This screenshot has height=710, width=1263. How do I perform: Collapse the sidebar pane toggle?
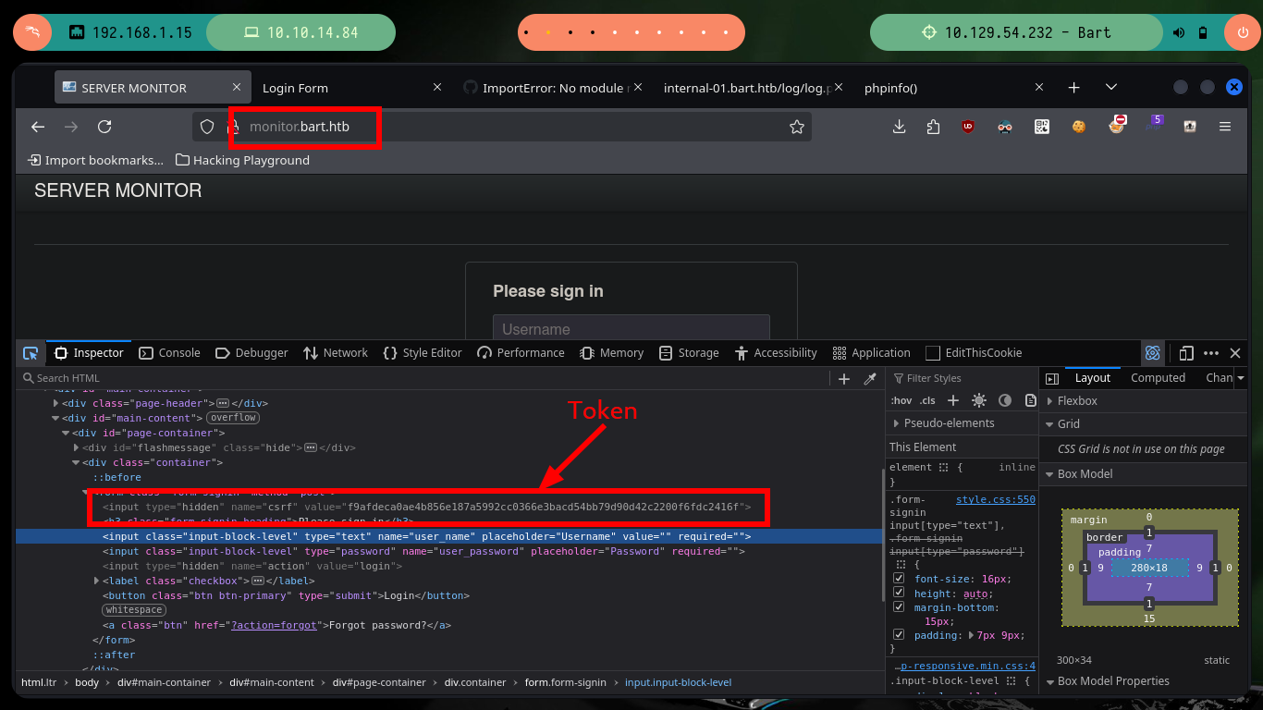1052,378
